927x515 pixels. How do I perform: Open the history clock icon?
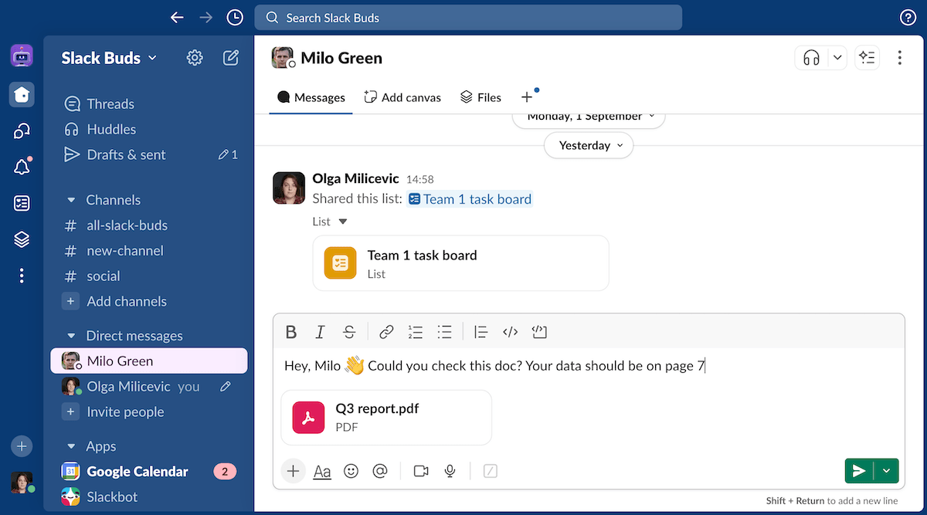[x=235, y=17]
